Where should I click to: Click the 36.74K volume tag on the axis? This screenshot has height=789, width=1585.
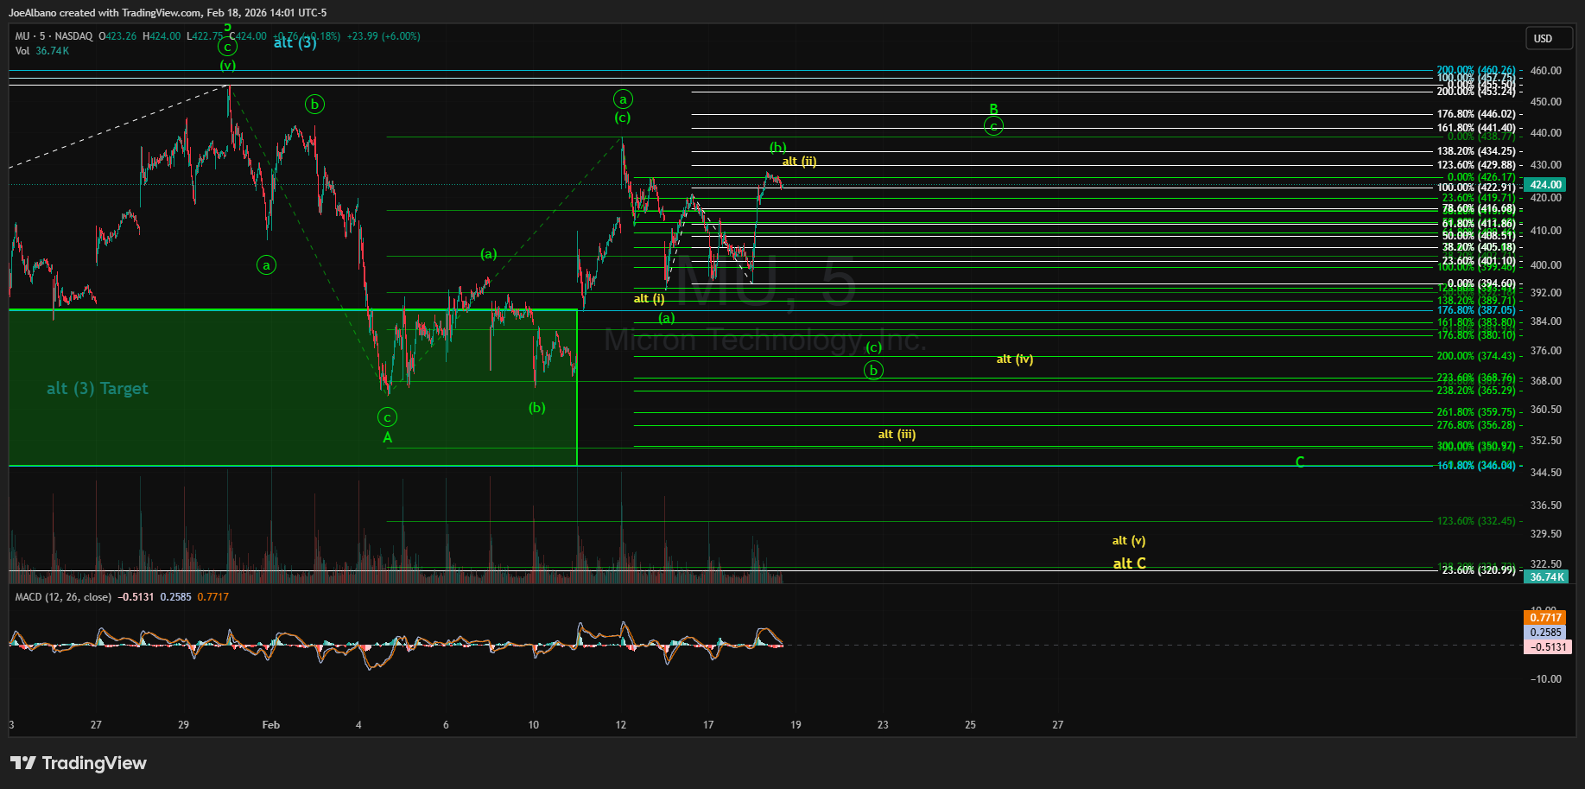click(x=1546, y=577)
